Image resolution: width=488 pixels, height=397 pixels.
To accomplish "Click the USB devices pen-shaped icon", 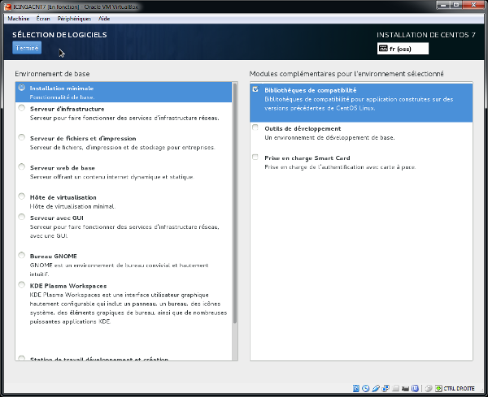I will [x=376, y=388].
